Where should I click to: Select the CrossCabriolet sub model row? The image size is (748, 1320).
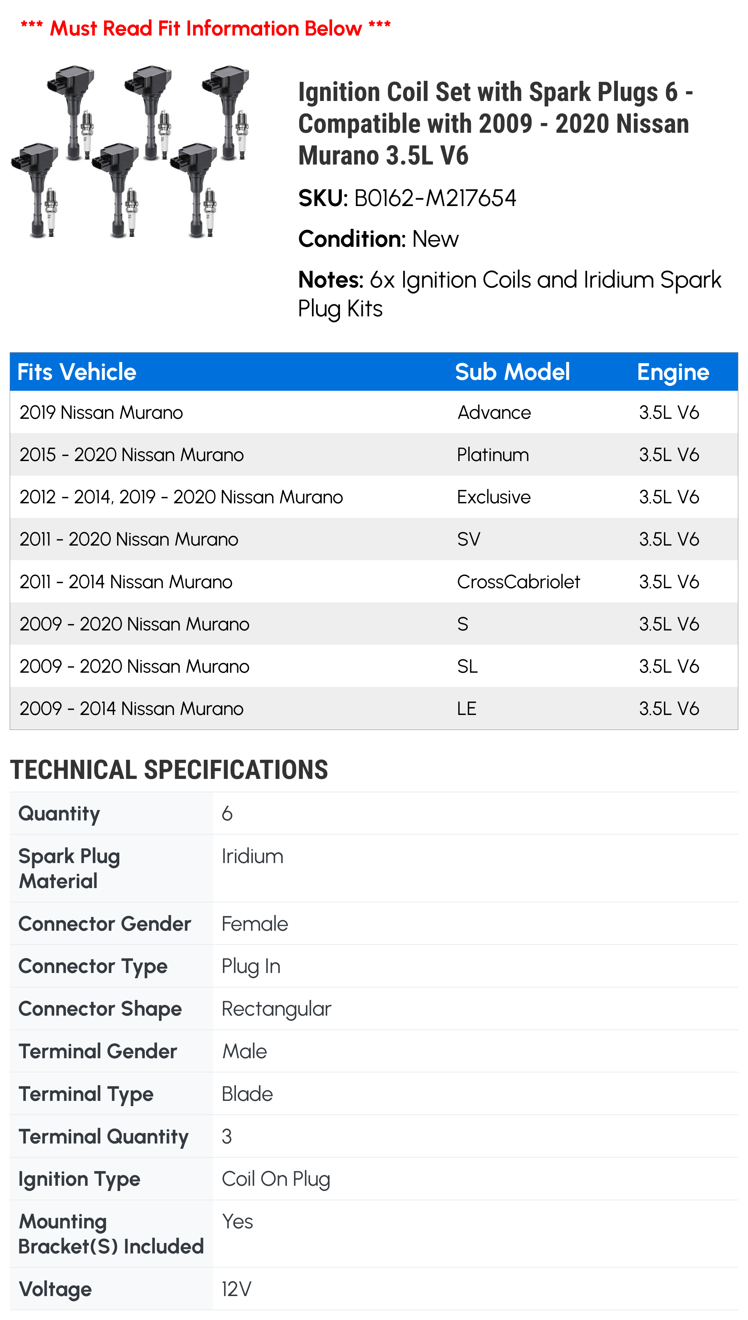click(374, 581)
